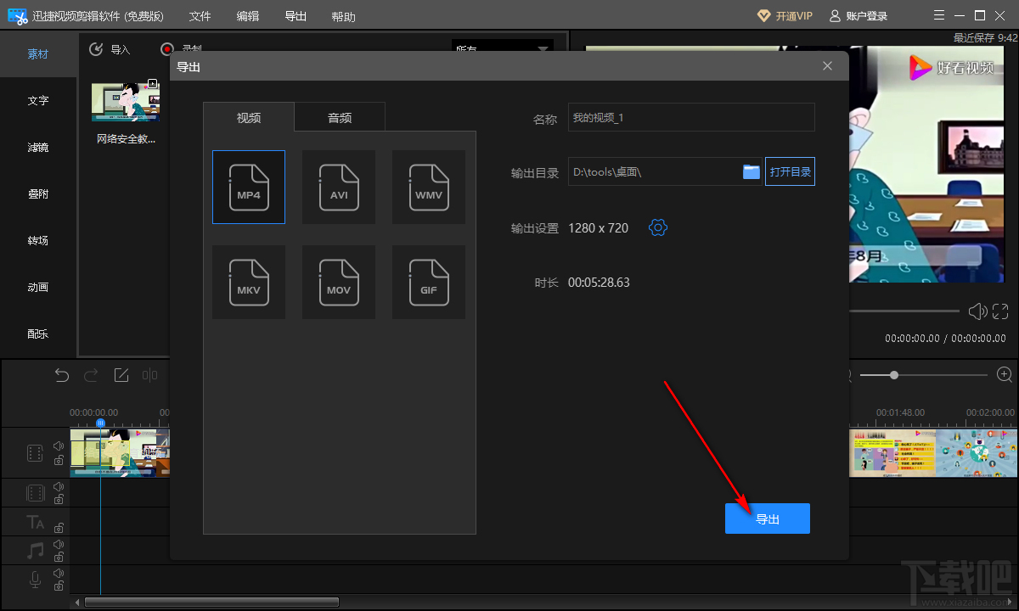Click the 打开目录 button
This screenshot has width=1019, height=611.
pyautogui.click(x=790, y=171)
